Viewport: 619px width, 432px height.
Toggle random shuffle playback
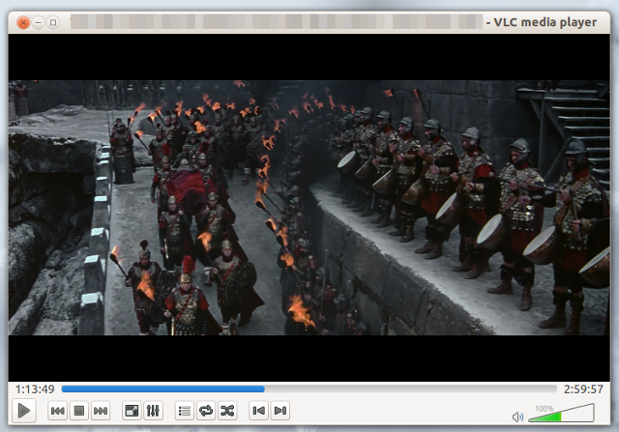[x=227, y=411]
